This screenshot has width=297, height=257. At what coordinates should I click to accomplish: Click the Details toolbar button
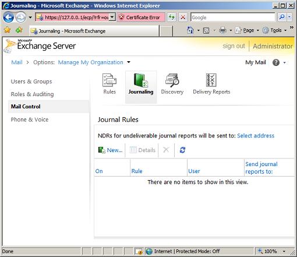(x=143, y=150)
